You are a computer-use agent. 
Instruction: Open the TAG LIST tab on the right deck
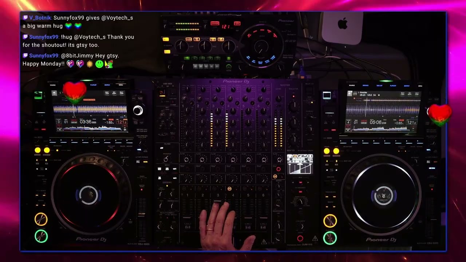click(379, 86)
